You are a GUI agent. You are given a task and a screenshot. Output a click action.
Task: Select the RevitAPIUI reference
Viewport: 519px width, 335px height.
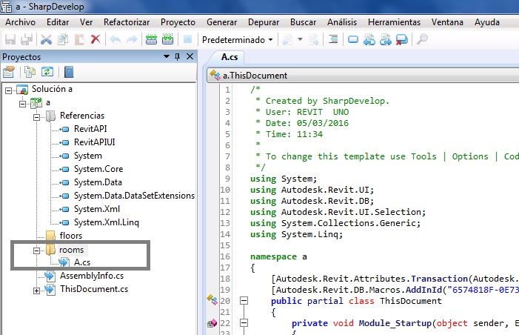click(x=96, y=142)
